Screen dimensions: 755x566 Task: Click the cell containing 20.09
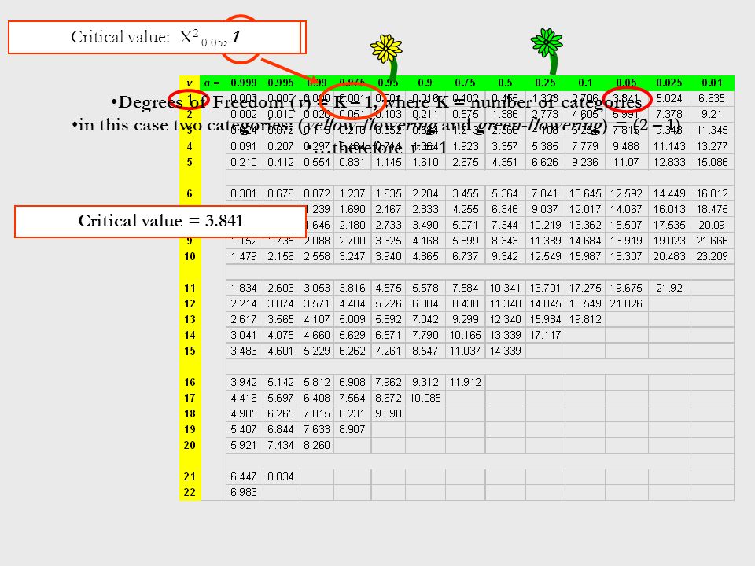(x=712, y=225)
